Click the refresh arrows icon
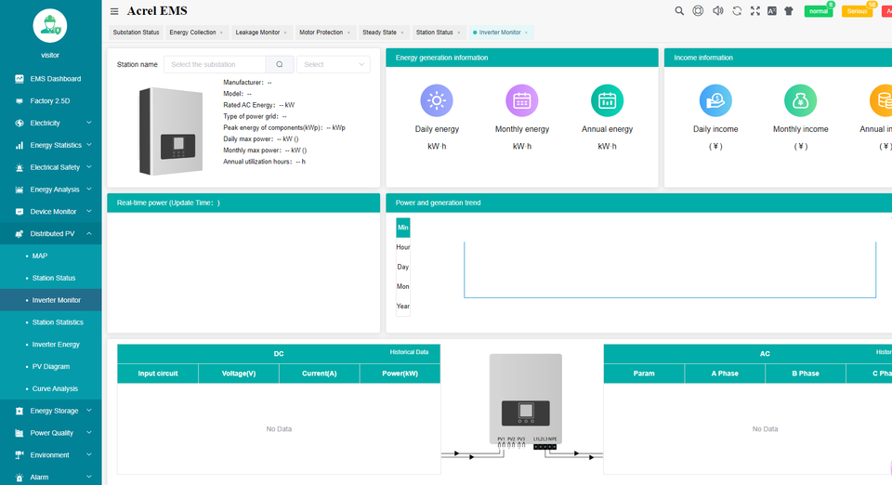Screen dimensions: 892x485 737,11
